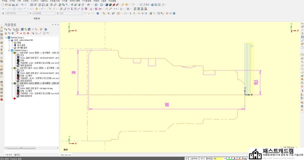Screen dimensions: 304x160
Task: Collapse the Machine Group-1 tree node
Action: tap(6, 38)
